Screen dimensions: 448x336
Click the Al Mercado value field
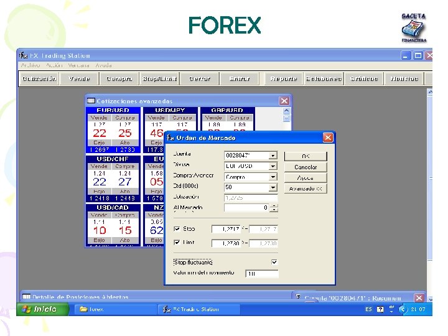(247, 208)
